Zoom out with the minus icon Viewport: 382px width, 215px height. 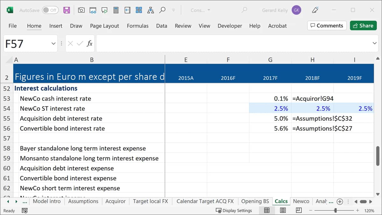311,211
